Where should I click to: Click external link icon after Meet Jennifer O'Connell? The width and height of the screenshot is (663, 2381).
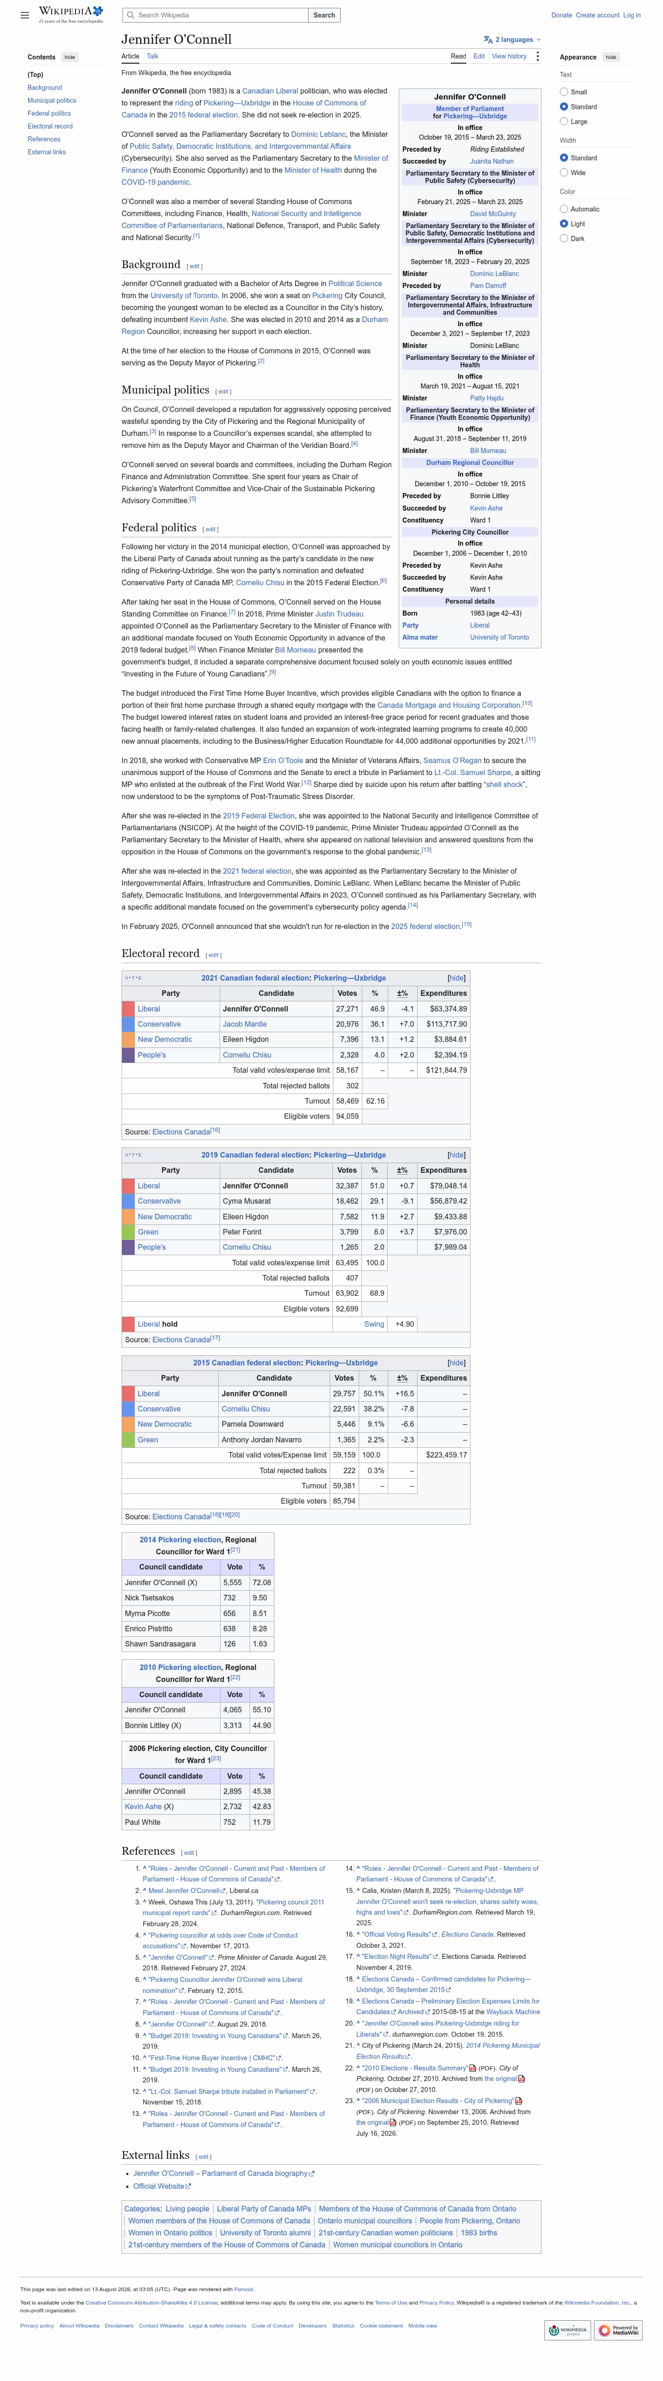[x=224, y=1891]
